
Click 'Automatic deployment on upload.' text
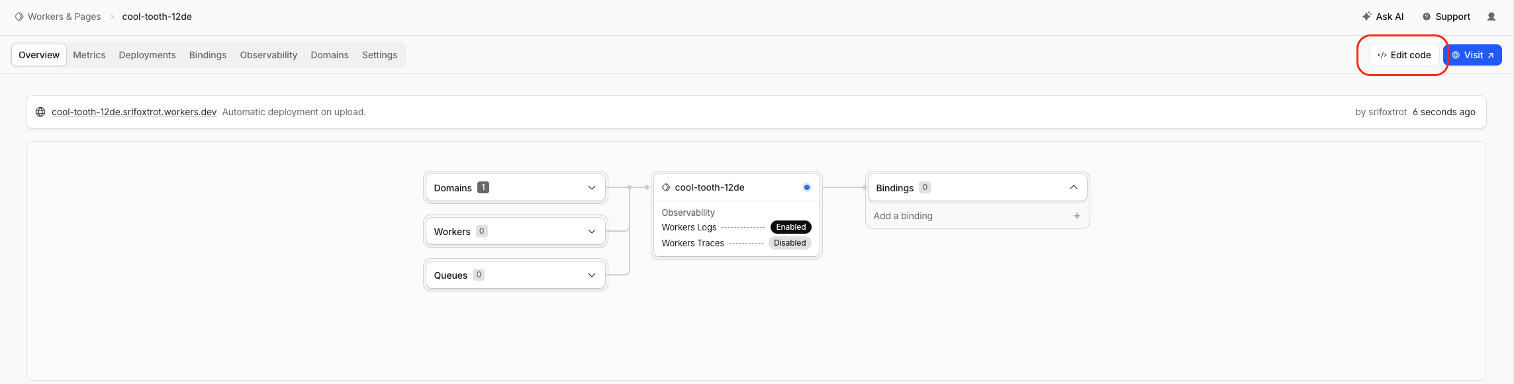294,112
